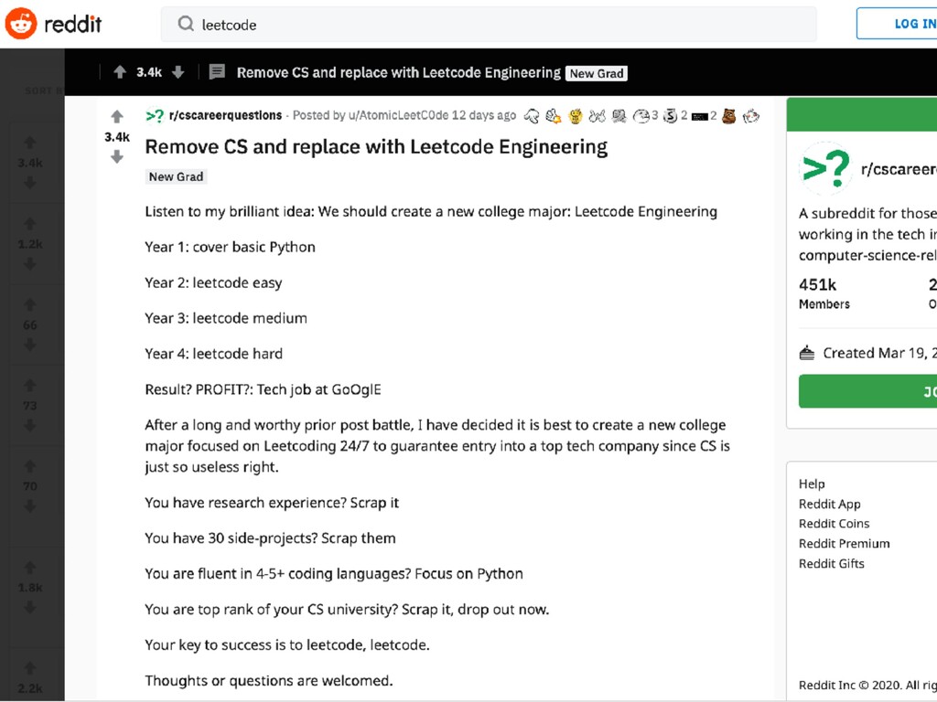Open the Reddit Coins footer link
937x702 pixels.
pyautogui.click(x=834, y=524)
